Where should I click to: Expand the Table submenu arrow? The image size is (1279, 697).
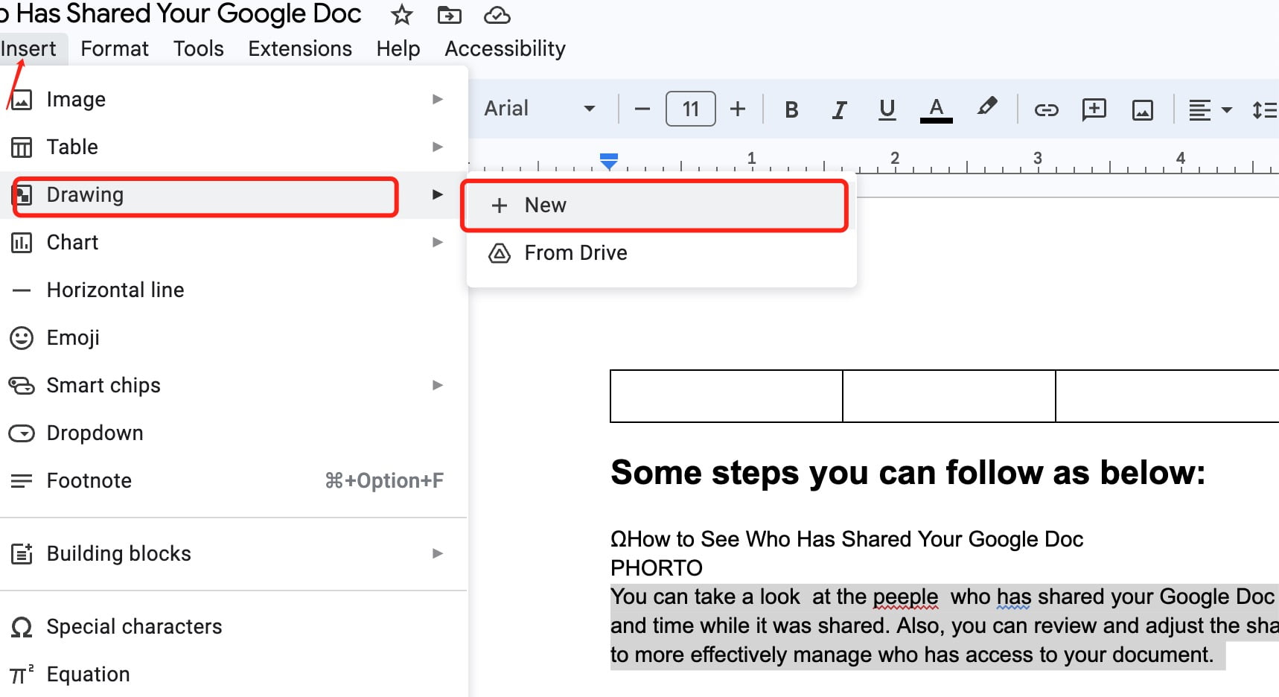tap(438, 147)
